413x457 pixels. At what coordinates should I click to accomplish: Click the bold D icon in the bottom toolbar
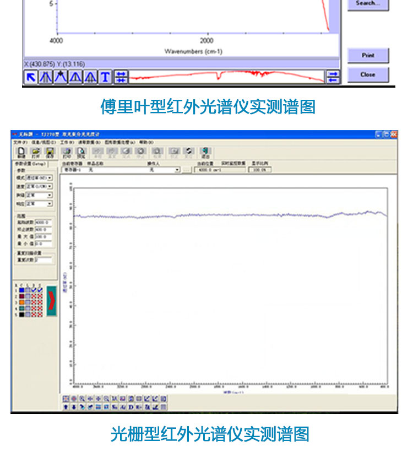point(131,407)
